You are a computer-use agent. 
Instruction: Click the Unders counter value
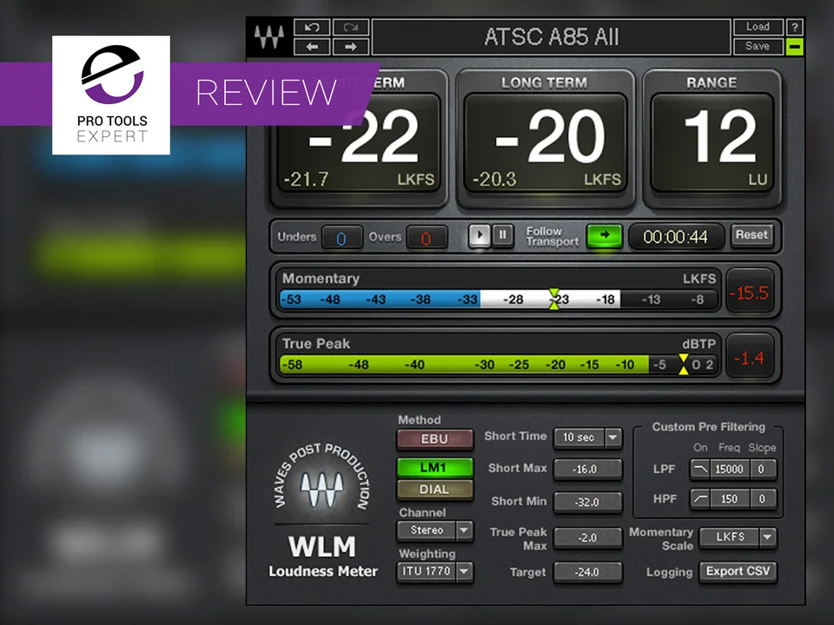pyautogui.click(x=341, y=238)
